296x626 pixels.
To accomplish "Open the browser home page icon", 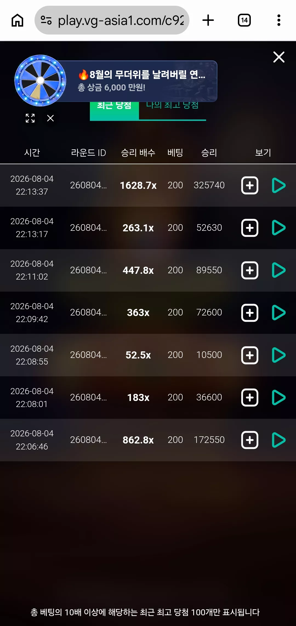I will (17, 20).
